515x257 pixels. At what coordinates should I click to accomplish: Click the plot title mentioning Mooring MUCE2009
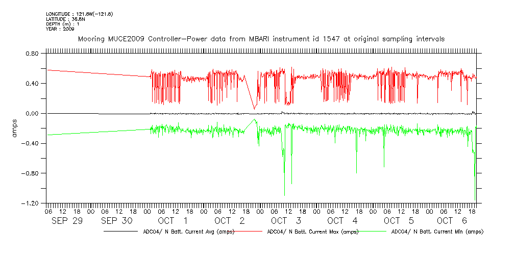[261, 39]
